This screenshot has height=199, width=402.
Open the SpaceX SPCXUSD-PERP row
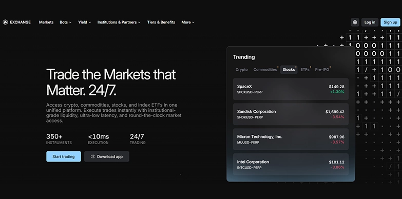291,89
